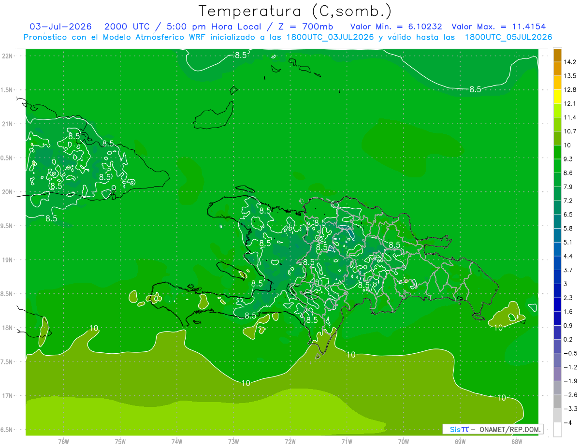This screenshot has width=580, height=448.
Task: Click the "ONAMET/REP.DOM." credit label
Action: coord(509,429)
